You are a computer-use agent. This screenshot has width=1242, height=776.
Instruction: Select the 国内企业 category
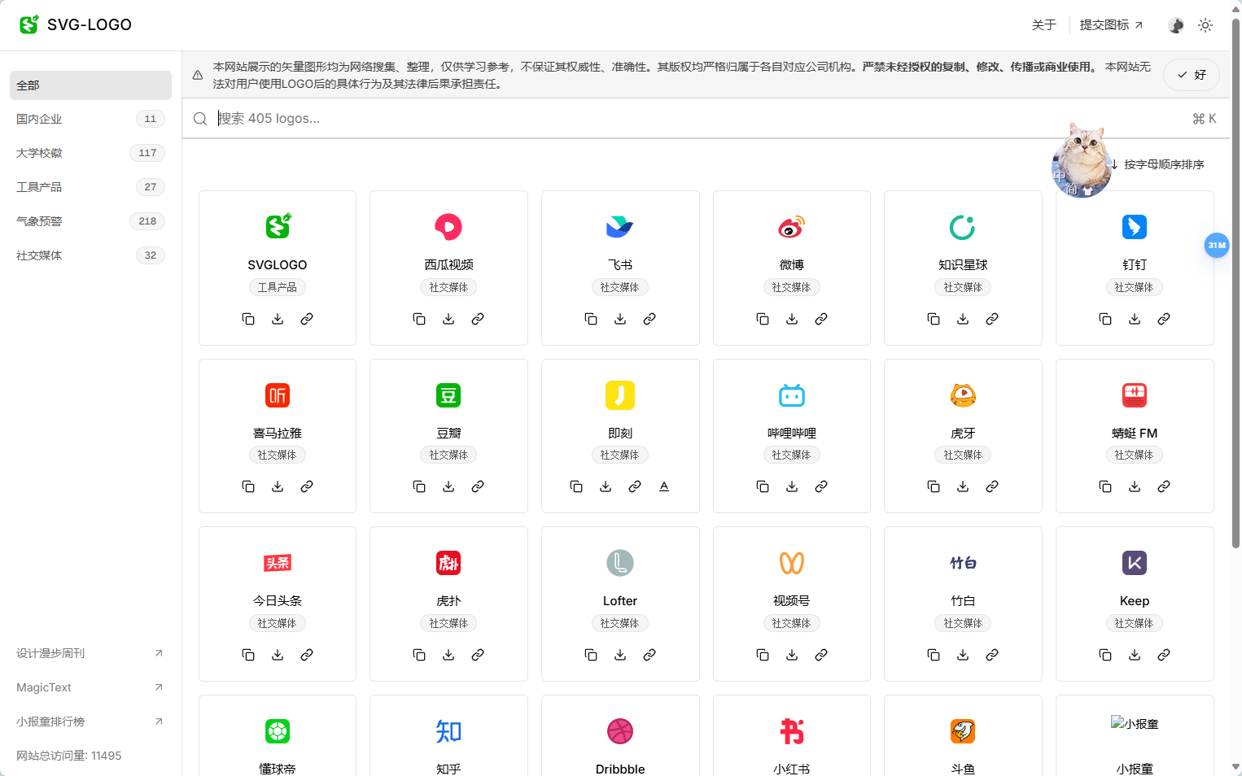[x=90, y=119]
